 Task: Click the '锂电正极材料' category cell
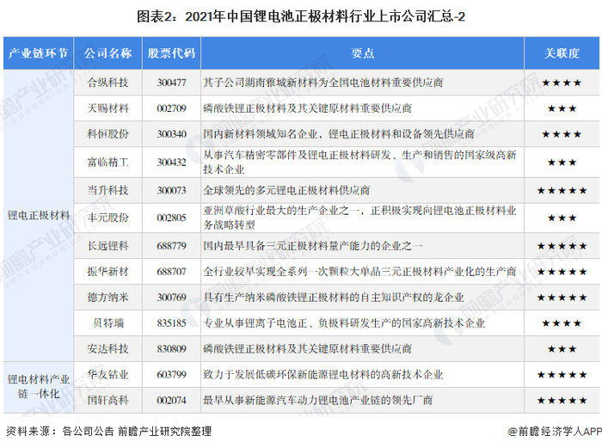39,215
